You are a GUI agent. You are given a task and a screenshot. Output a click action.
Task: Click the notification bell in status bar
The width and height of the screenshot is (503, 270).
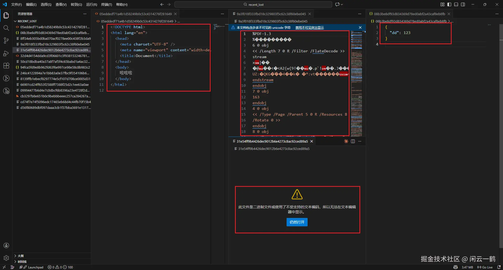coord(499,267)
